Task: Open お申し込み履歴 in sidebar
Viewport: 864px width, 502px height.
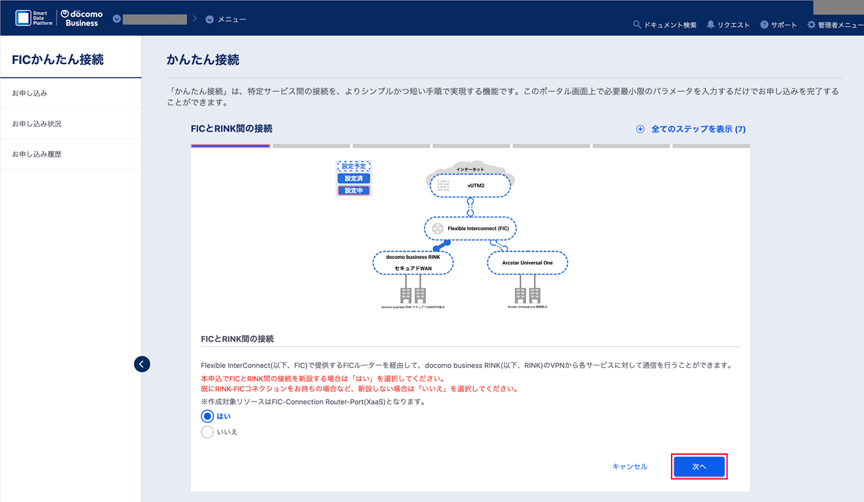Action: pos(36,155)
